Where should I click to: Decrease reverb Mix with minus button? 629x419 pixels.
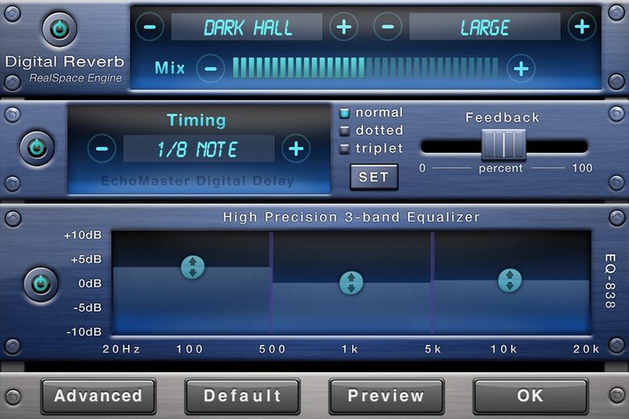click(210, 68)
